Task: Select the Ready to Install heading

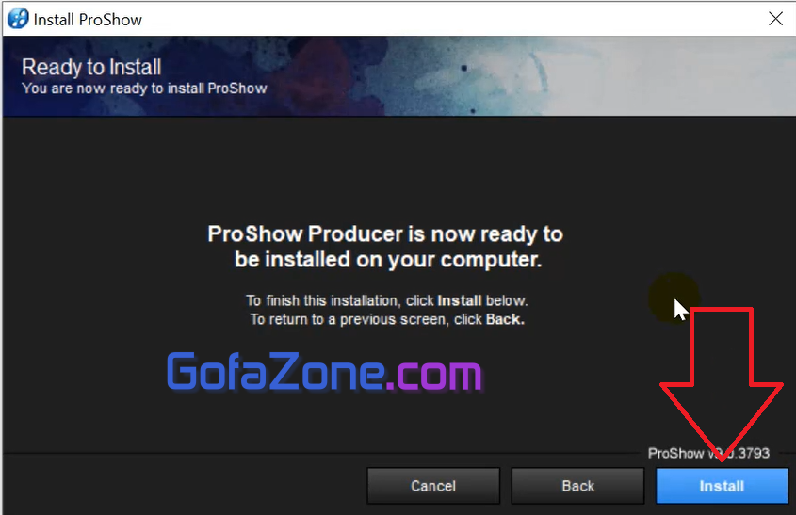Action: [x=91, y=67]
